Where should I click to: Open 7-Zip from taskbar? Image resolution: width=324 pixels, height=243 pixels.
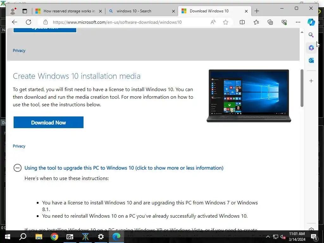click(x=70, y=237)
